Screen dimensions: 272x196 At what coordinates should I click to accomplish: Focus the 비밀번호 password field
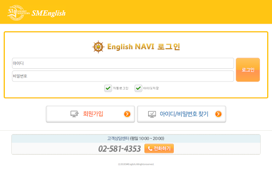(x=123, y=76)
